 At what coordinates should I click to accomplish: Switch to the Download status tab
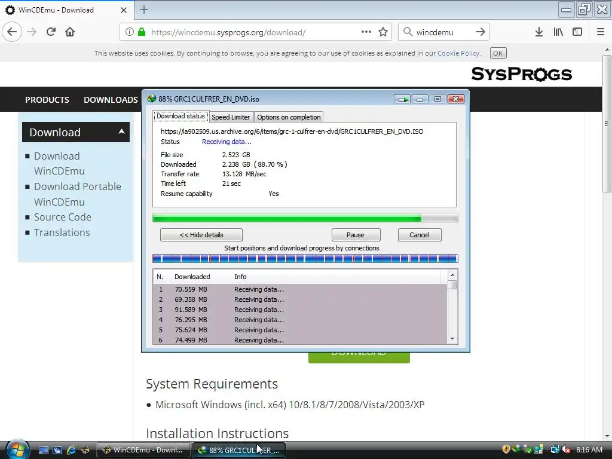click(180, 117)
